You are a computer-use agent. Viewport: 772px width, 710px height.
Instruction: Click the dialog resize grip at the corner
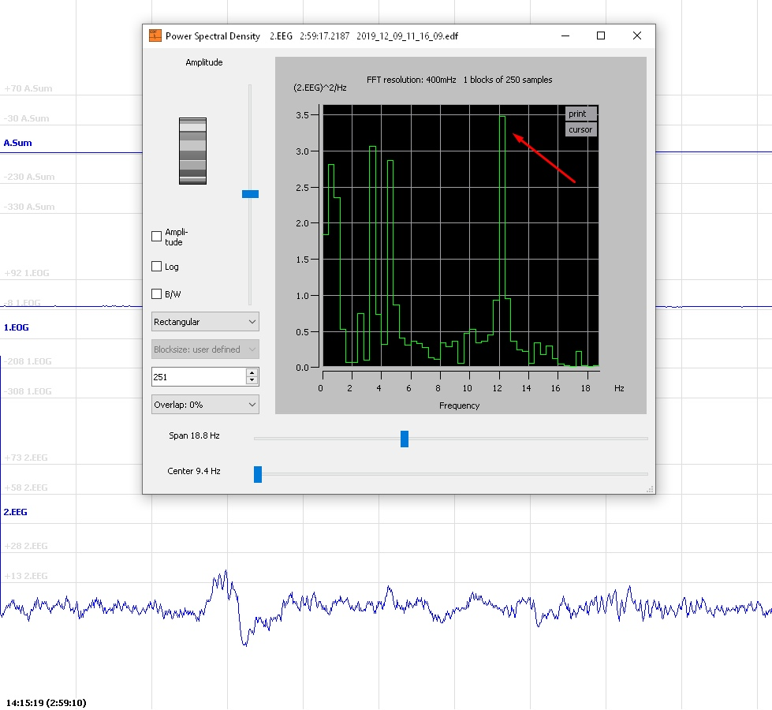(x=650, y=489)
